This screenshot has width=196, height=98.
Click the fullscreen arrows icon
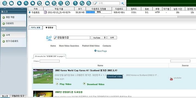point(61,3)
